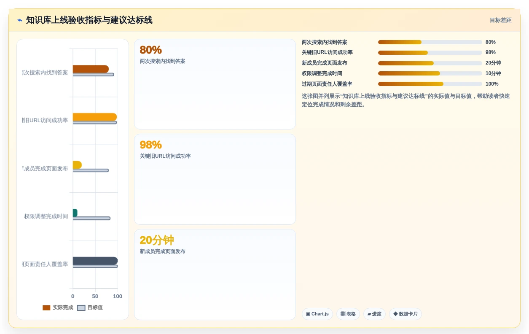The height and width of the screenshot is (334, 529).
Task: Click the yellow bar for 成员完成页面发布
Action: 77,165
